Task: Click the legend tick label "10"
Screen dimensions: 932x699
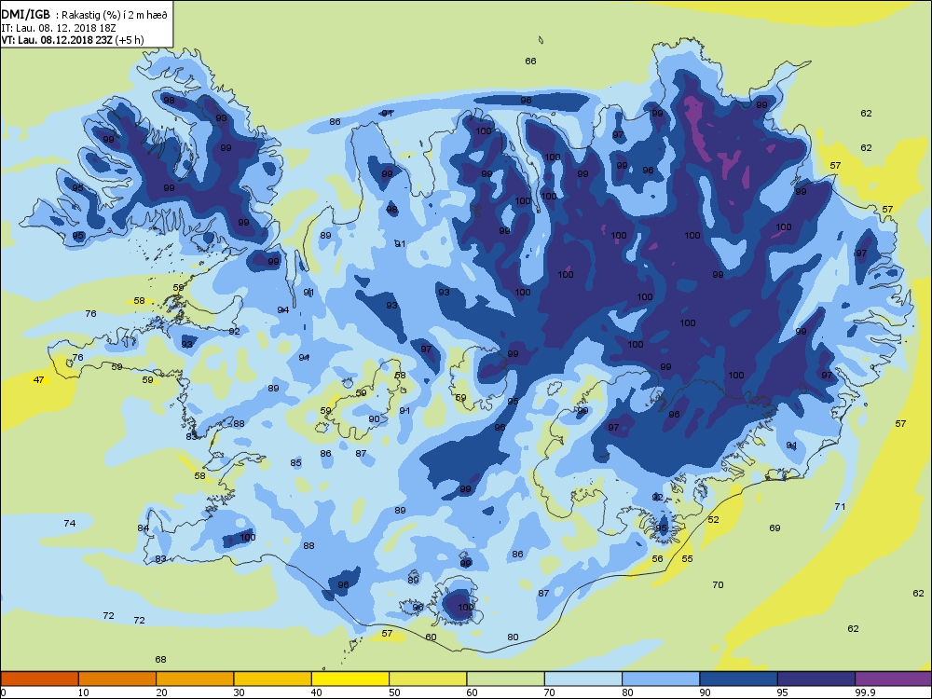Action: [83, 692]
